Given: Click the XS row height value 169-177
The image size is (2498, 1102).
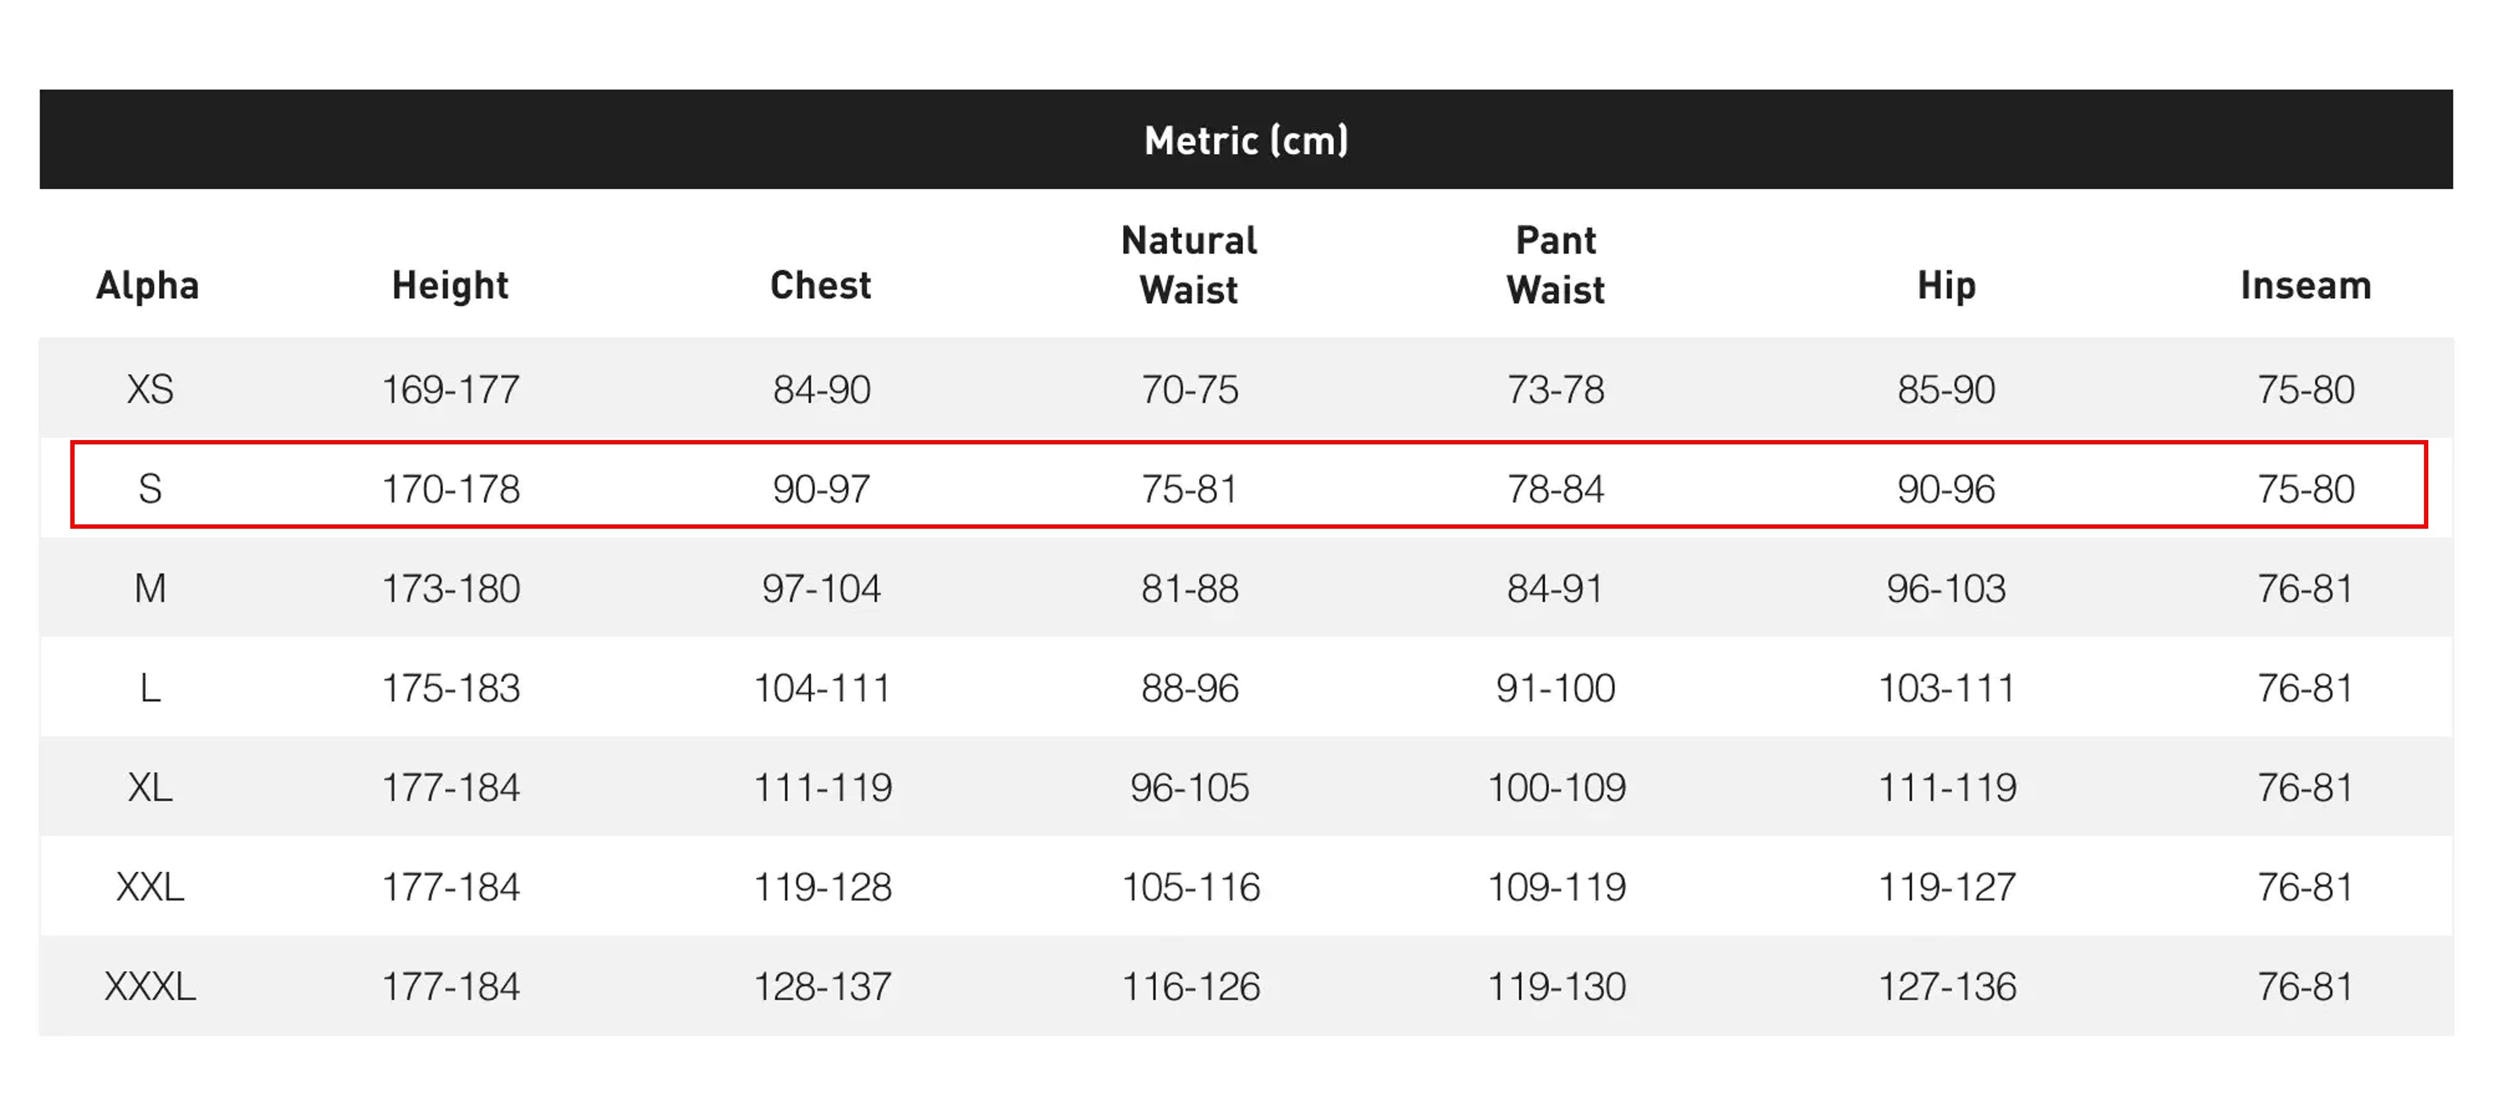Looking at the screenshot, I should [x=451, y=389].
